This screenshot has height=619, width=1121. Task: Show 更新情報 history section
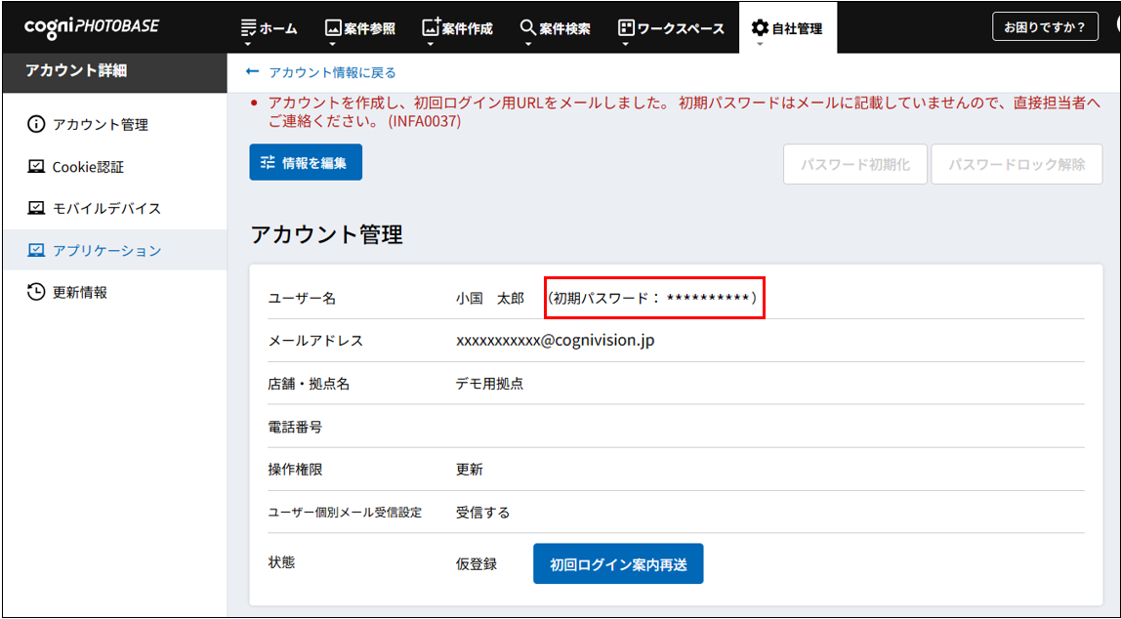(x=79, y=292)
